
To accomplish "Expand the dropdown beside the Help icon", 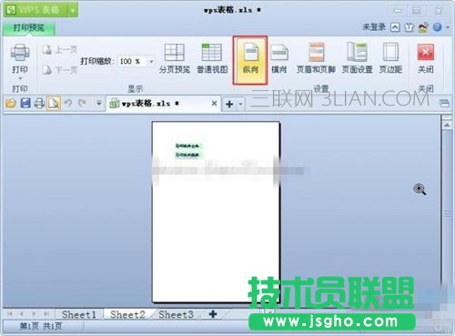I will [x=448, y=27].
